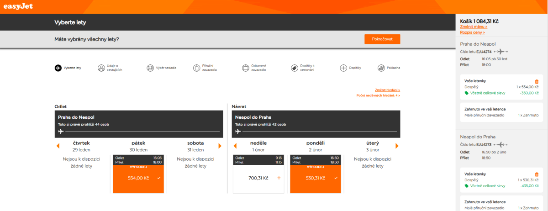Remove the Neapol do Praha ticket via trash icon
Viewport: 548px width, 211px height.
(x=537, y=174)
